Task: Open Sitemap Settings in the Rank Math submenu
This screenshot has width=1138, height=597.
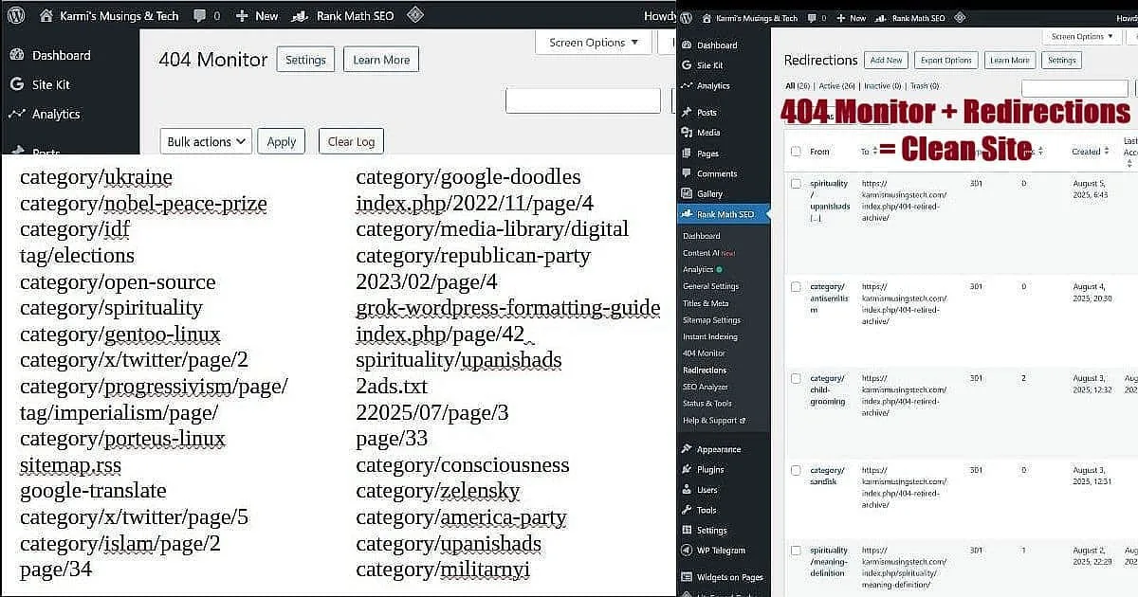Action: (x=711, y=320)
